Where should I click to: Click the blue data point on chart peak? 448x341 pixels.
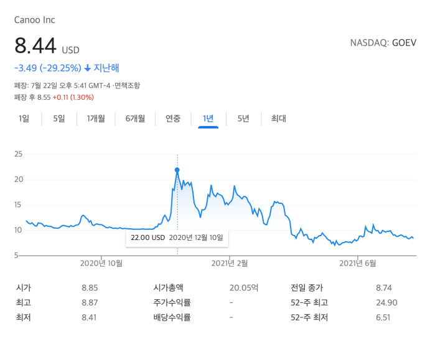click(x=177, y=170)
